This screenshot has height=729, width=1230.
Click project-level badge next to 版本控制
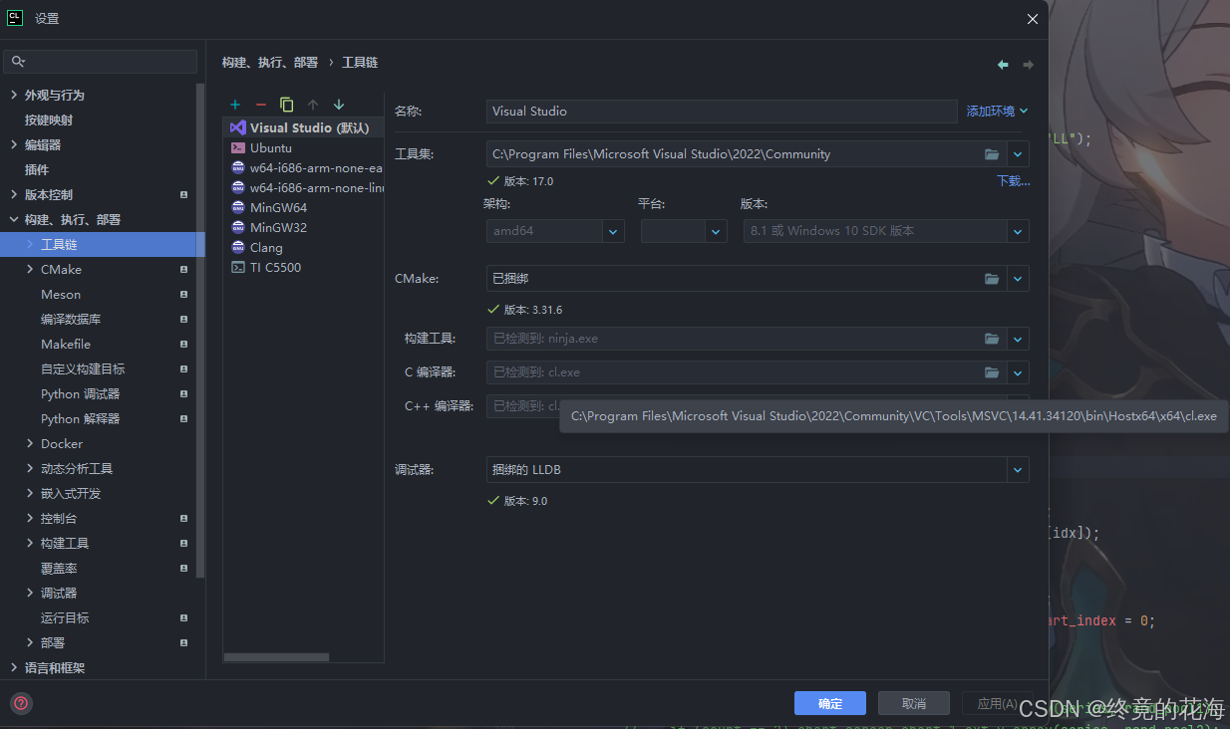point(183,194)
